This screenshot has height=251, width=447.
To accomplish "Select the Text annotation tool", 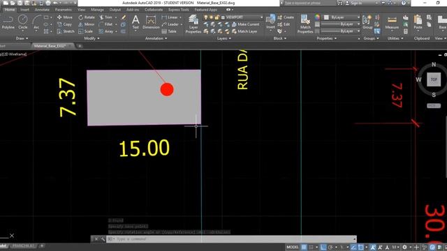I will 135,22.
